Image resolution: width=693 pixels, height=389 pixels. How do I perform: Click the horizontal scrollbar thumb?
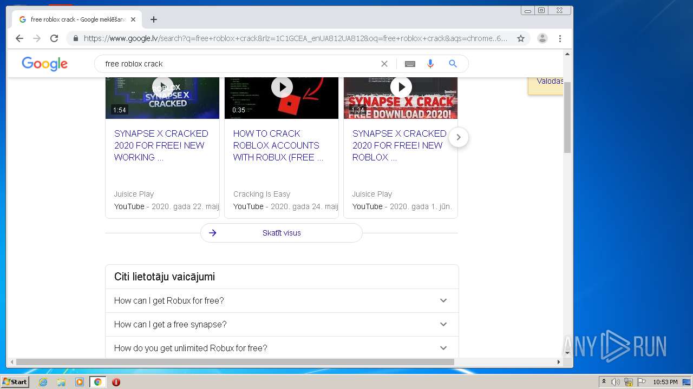click(235, 362)
